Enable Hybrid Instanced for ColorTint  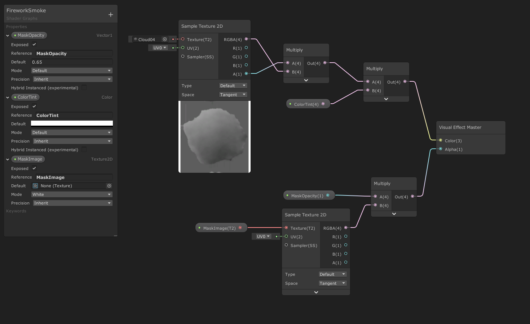(x=84, y=149)
